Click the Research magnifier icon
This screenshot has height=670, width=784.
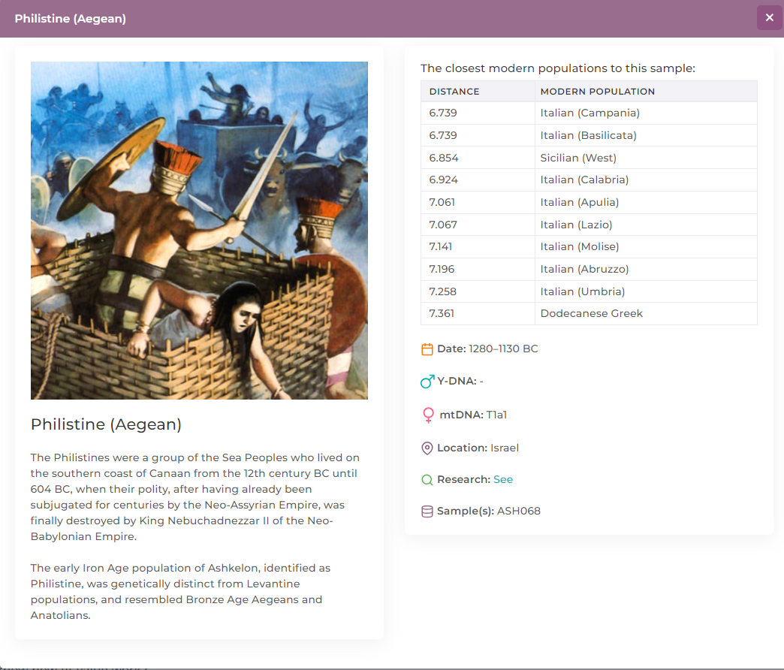point(427,480)
